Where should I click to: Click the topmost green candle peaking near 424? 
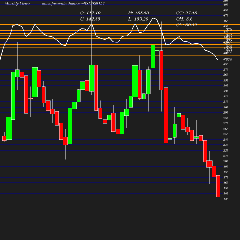click(153, 57)
